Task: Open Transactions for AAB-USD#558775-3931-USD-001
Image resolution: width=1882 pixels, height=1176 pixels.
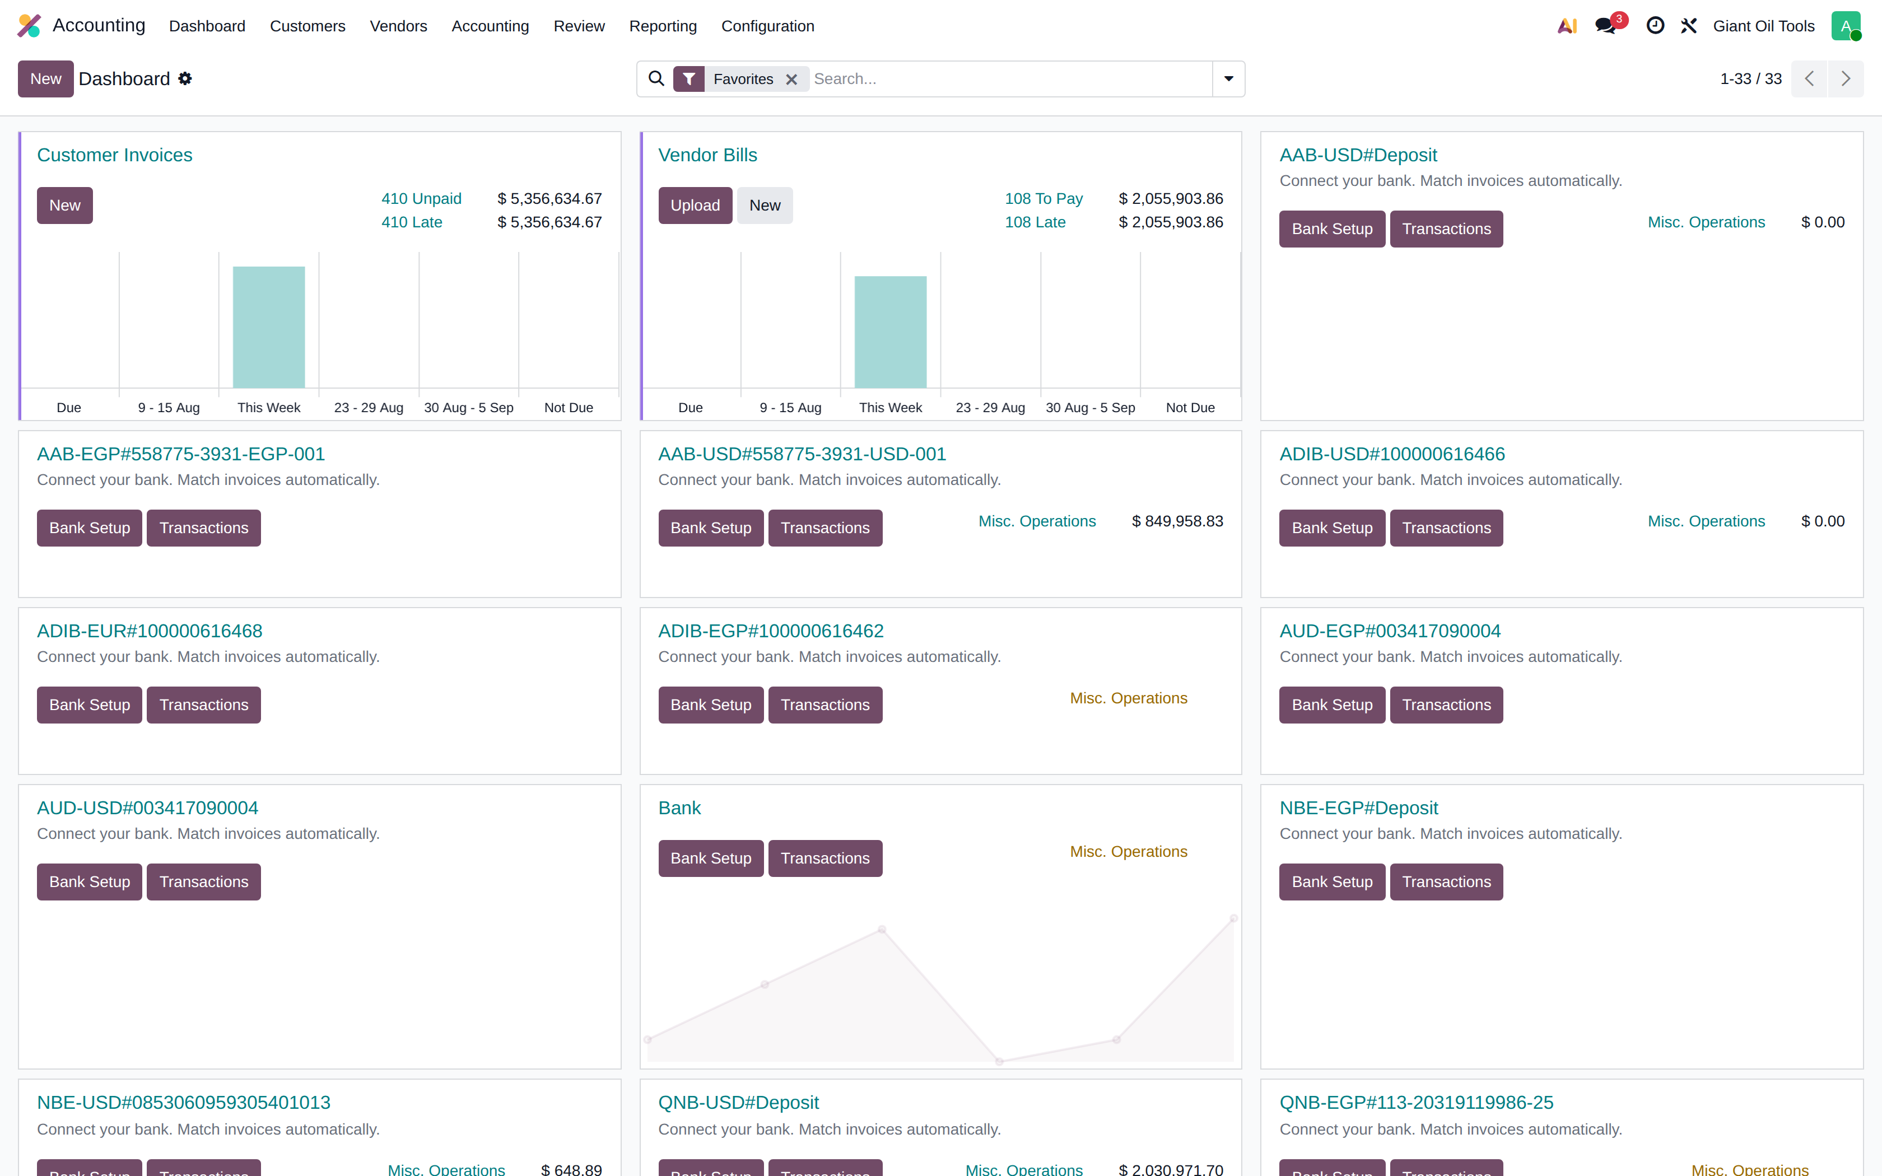Action: pyautogui.click(x=825, y=528)
